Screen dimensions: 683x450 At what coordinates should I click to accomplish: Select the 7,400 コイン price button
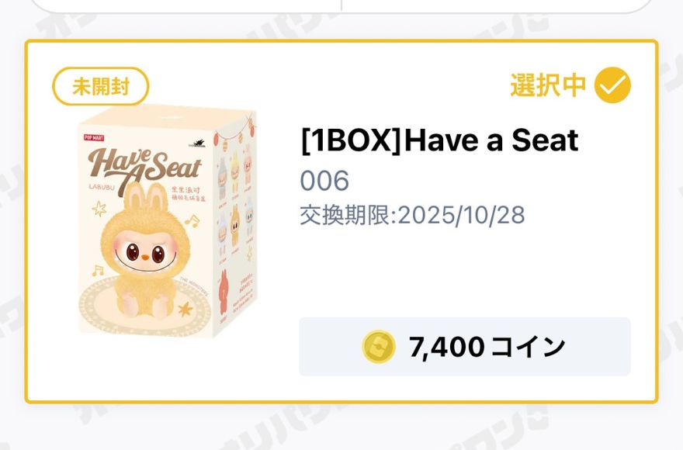point(465,347)
